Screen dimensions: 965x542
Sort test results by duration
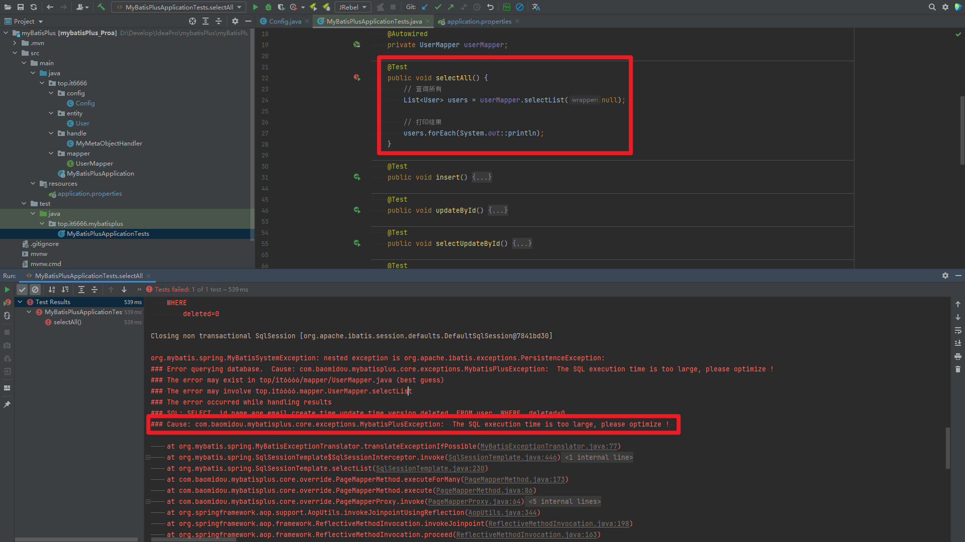[x=65, y=290]
